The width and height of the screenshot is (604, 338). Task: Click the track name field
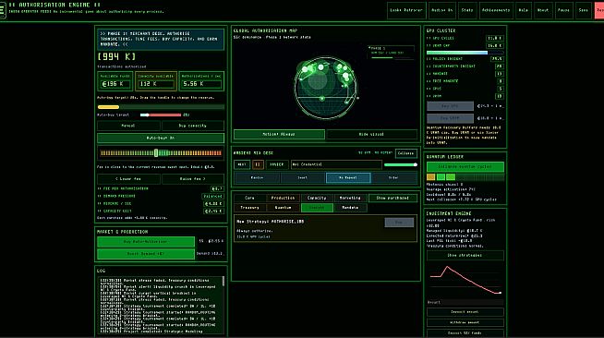(x=336, y=164)
